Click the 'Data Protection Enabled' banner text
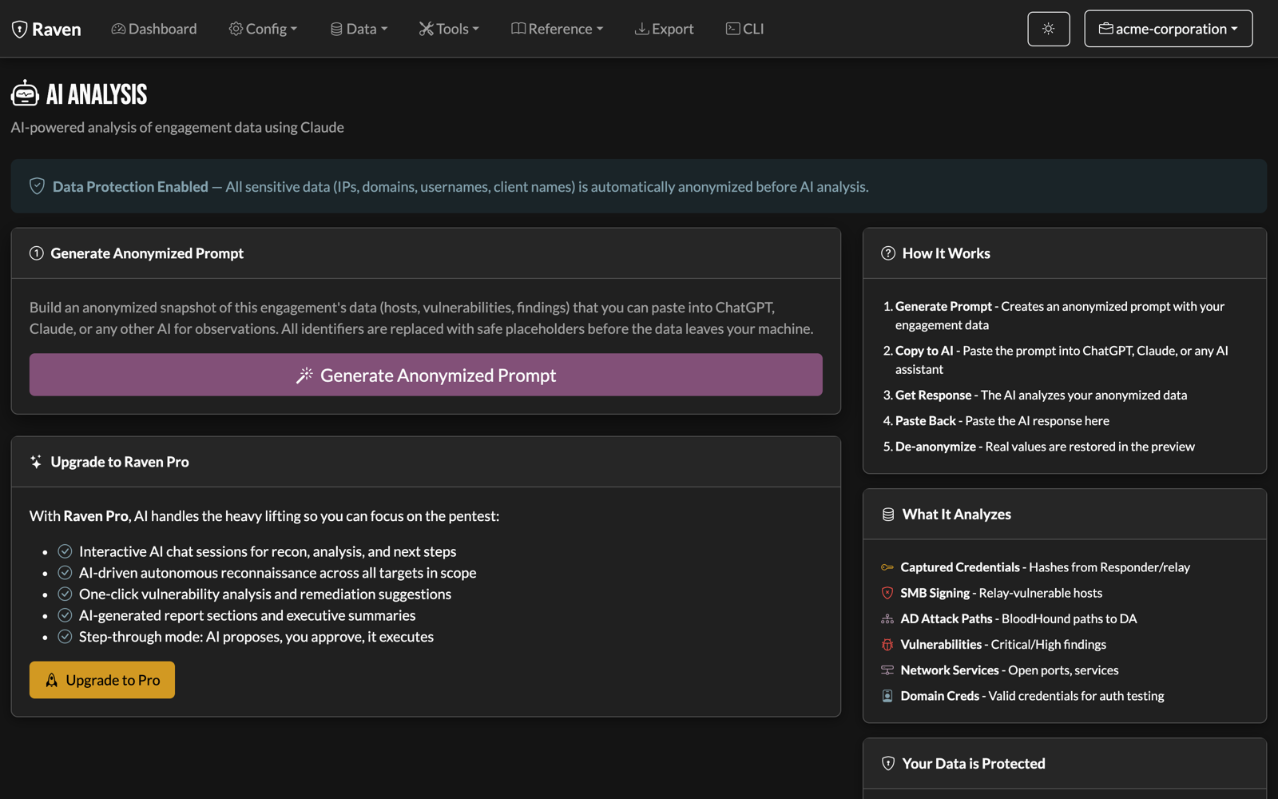The image size is (1278, 799). click(130, 186)
